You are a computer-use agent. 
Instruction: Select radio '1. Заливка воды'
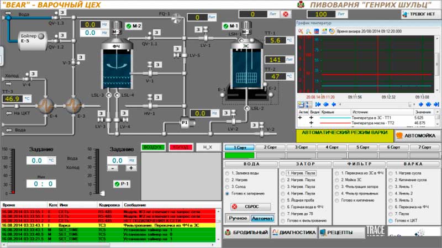click(x=227, y=173)
